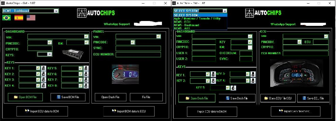Collapse SELECT SYSTEM dropdown arrow in right window
The height and width of the screenshot is (121, 336).
click(x=225, y=11)
